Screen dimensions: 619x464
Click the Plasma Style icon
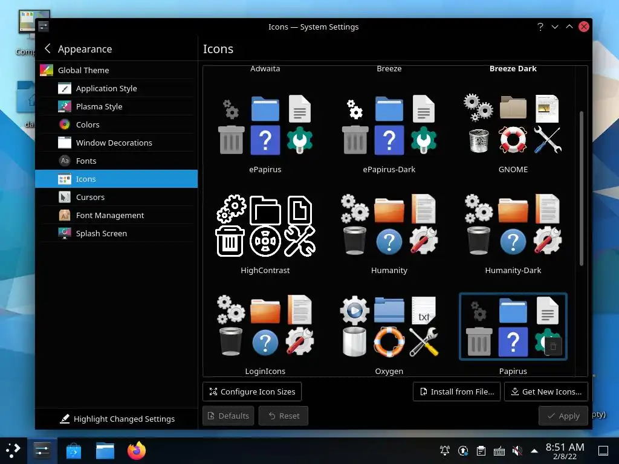(64, 106)
